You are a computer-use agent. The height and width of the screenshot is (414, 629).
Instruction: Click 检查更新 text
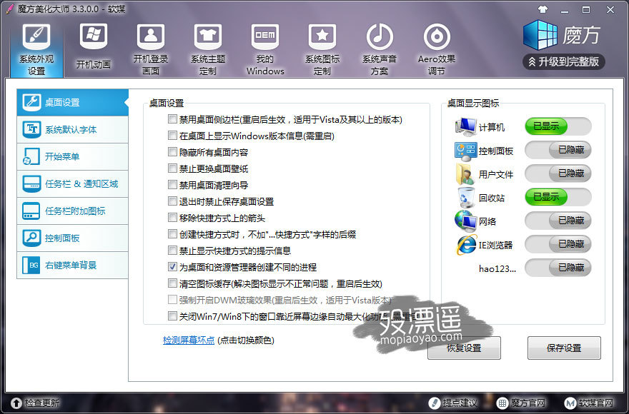tap(42, 403)
